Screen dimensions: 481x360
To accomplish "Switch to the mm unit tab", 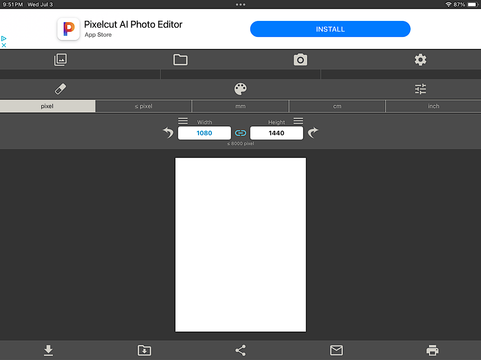I will tap(240, 106).
